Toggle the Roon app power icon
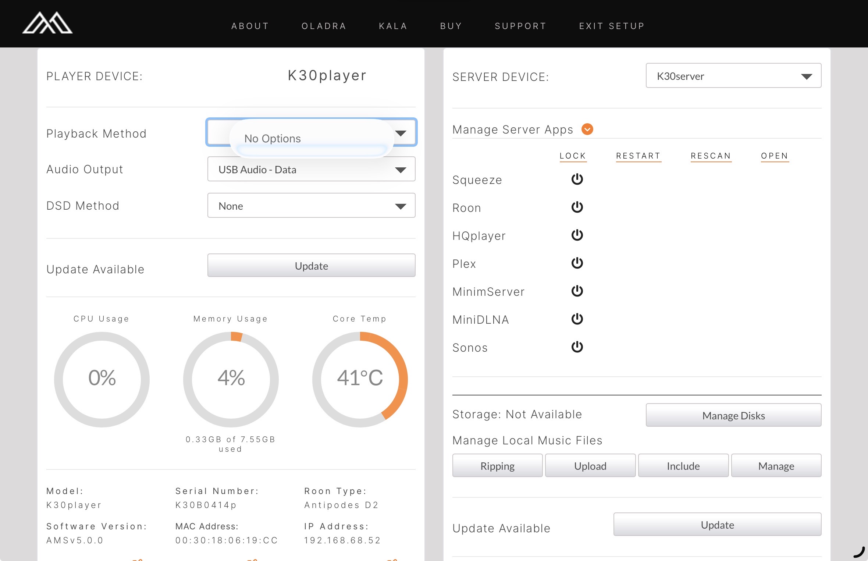868x561 pixels. (577, 207)
